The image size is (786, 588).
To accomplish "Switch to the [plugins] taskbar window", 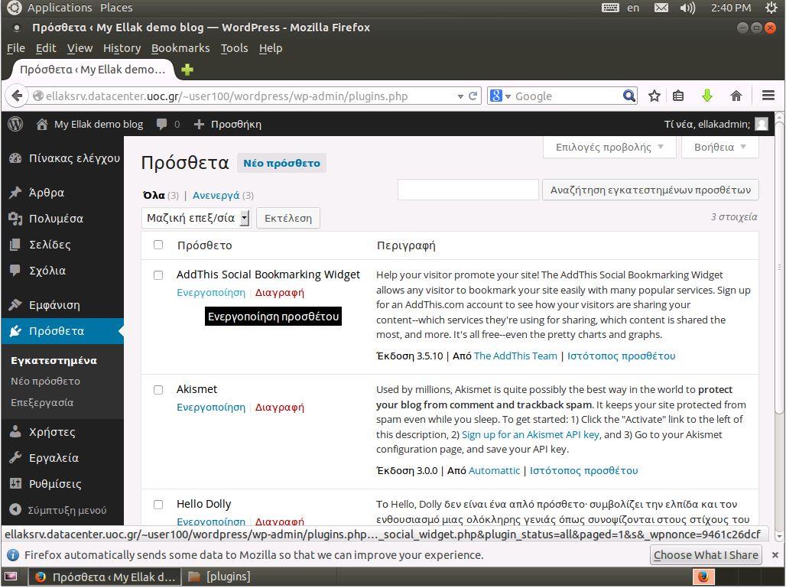I will 219,577.
